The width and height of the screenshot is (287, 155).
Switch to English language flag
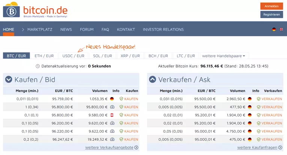click(281, 29)
